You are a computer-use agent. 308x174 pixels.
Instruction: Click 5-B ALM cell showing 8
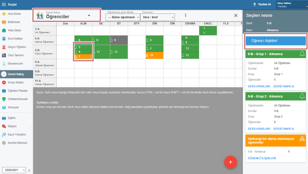pyautogui.click(x=83, y=52)
